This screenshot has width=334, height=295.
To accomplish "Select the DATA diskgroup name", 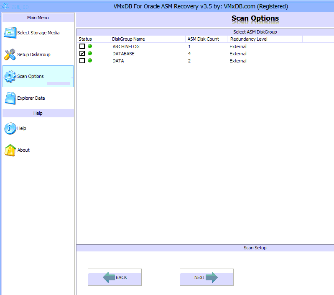I will [118, 61].
